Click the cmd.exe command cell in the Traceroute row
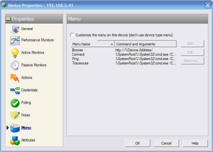This screenshot has width=213, height=152. pyautogui.click(x=146, y=63)
